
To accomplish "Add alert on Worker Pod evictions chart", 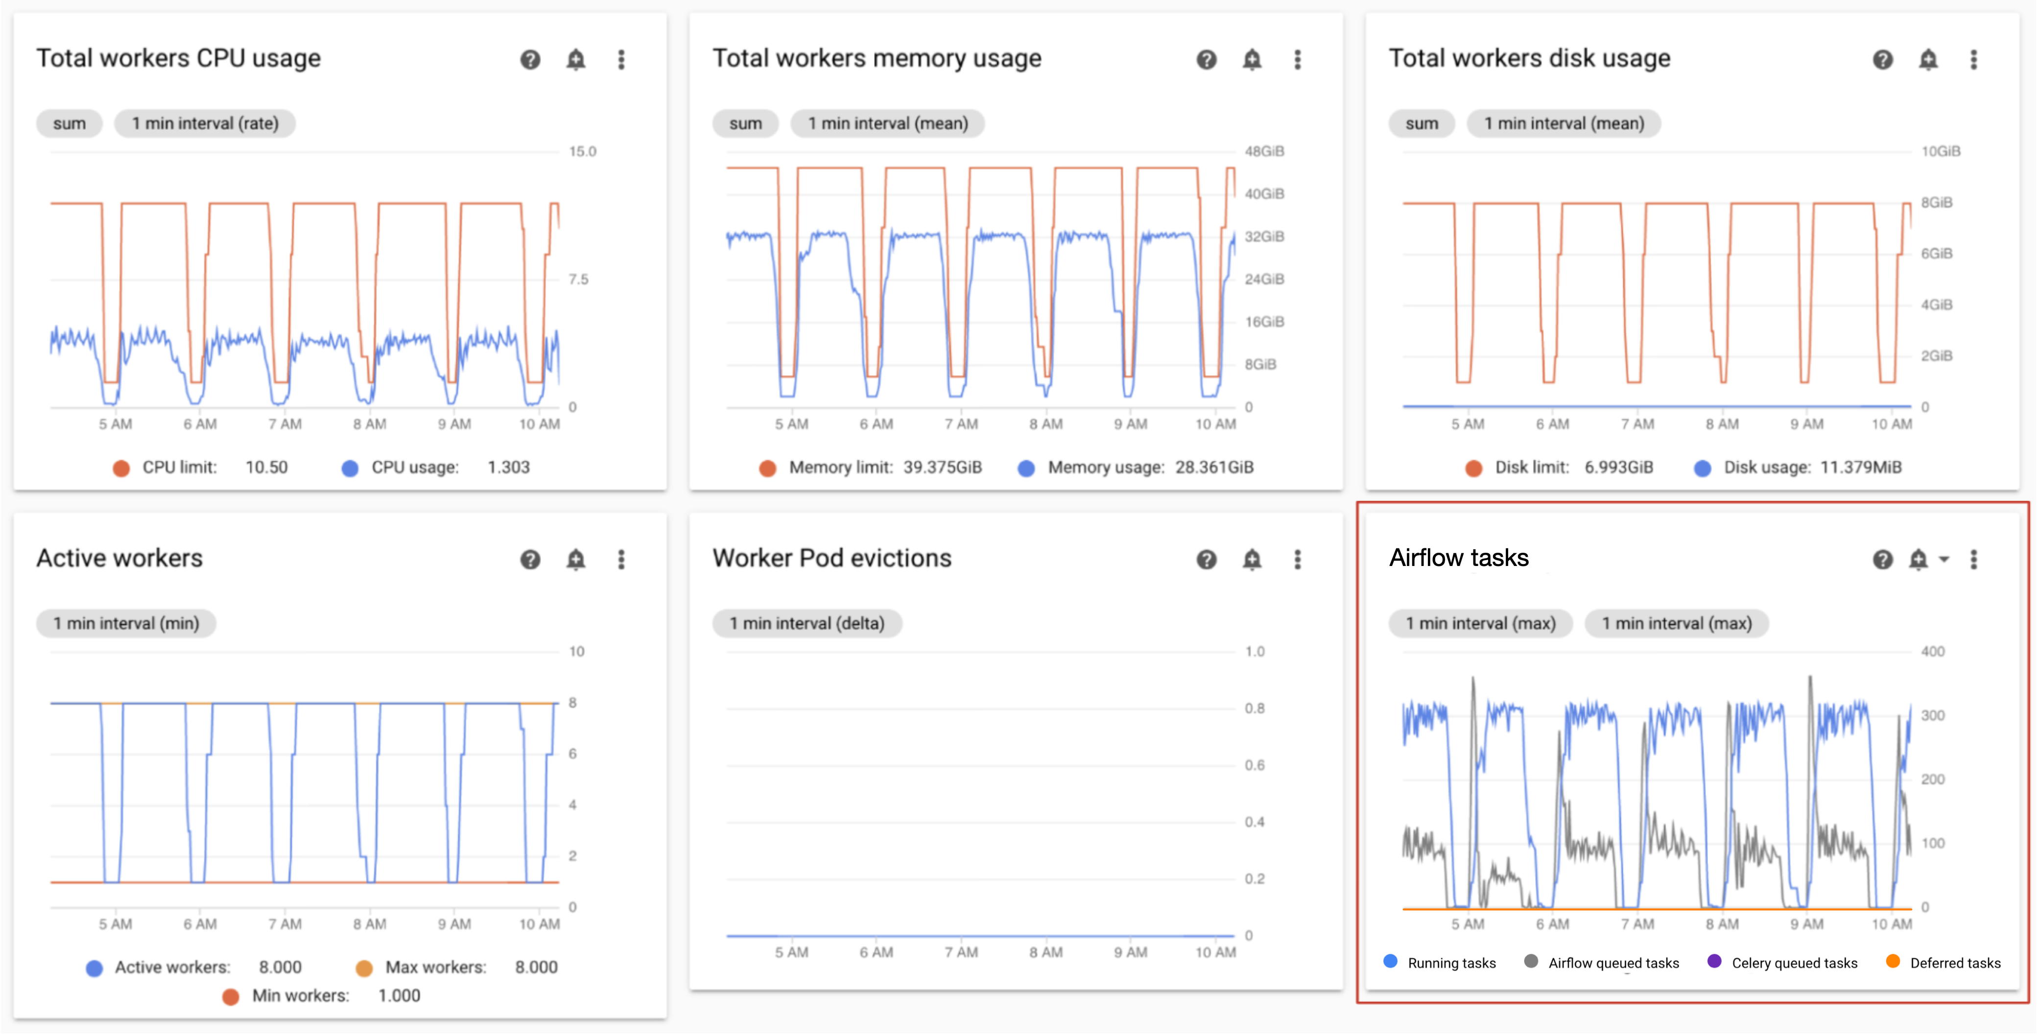I will pos(1252,560).
